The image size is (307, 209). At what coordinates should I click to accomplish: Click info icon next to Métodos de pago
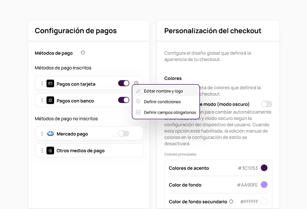point(83,53)
